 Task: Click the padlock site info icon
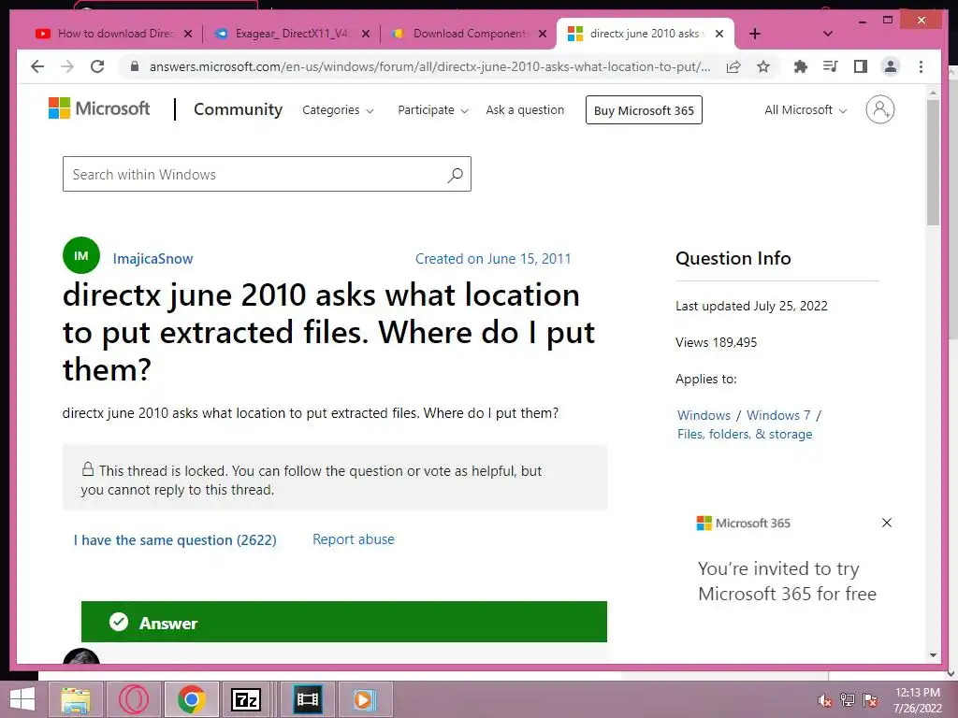coord(135,66)
